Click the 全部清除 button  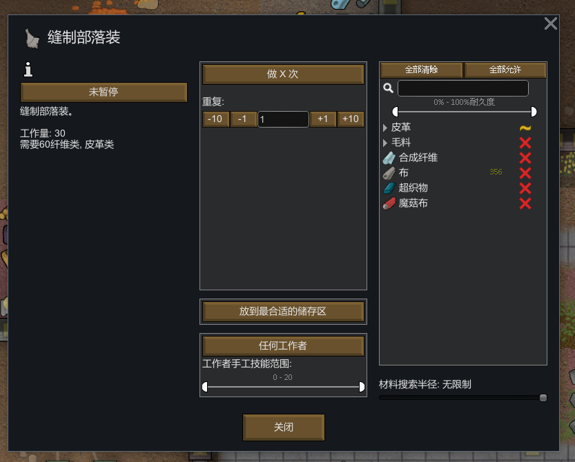pos(421,70)
